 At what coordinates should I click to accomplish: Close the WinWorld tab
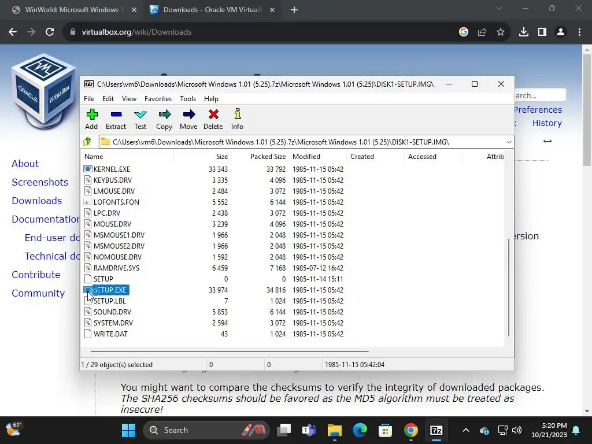[134, 10]
